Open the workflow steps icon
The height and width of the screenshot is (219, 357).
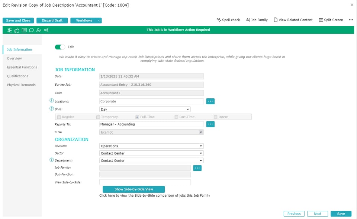[10, 30]
